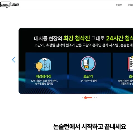The width and height of the screenshot is (133, 133).
Task: Jump to the third carousel dot
Action: tap(94, 98)
